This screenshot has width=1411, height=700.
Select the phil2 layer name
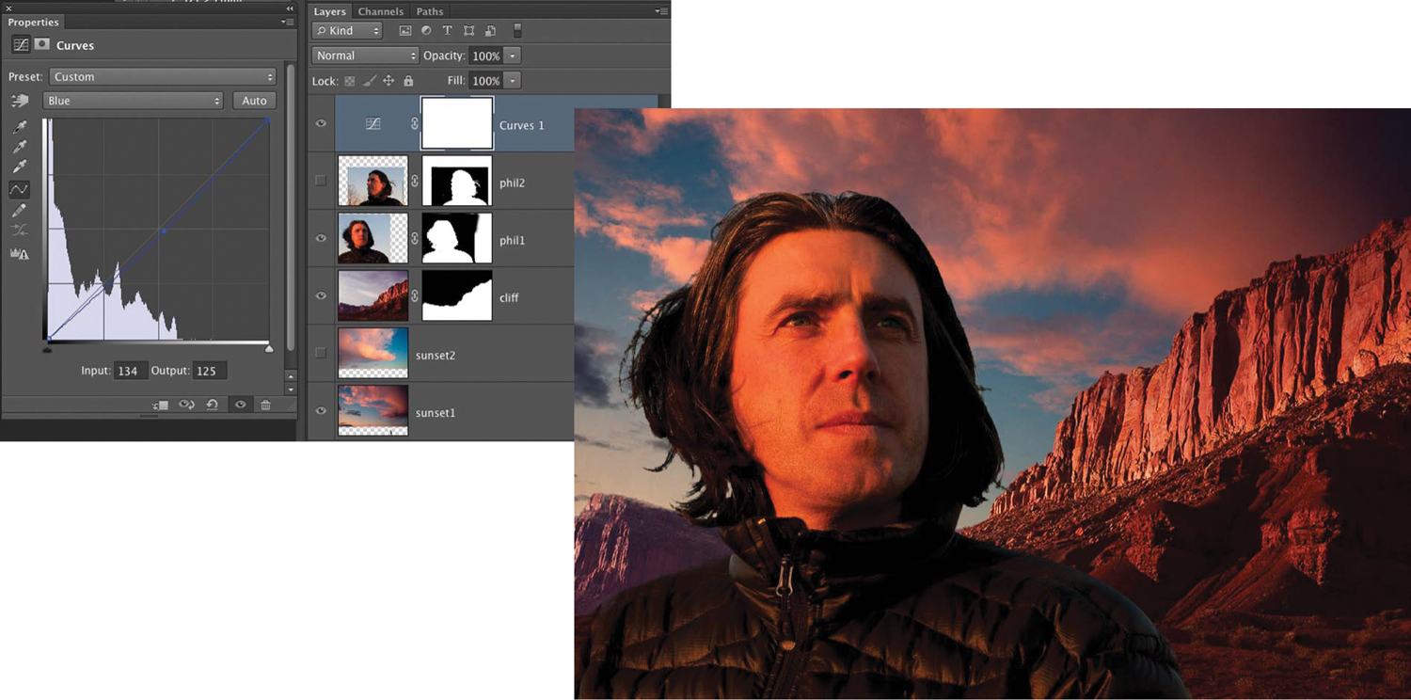512,183
